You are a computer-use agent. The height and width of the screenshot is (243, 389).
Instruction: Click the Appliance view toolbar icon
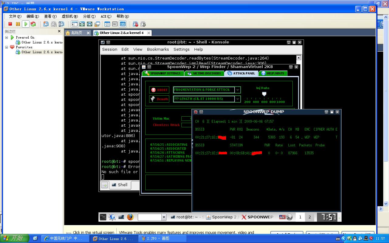[115, 24]
